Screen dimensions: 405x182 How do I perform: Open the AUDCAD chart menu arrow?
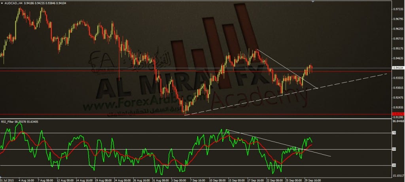click(3, 3)
